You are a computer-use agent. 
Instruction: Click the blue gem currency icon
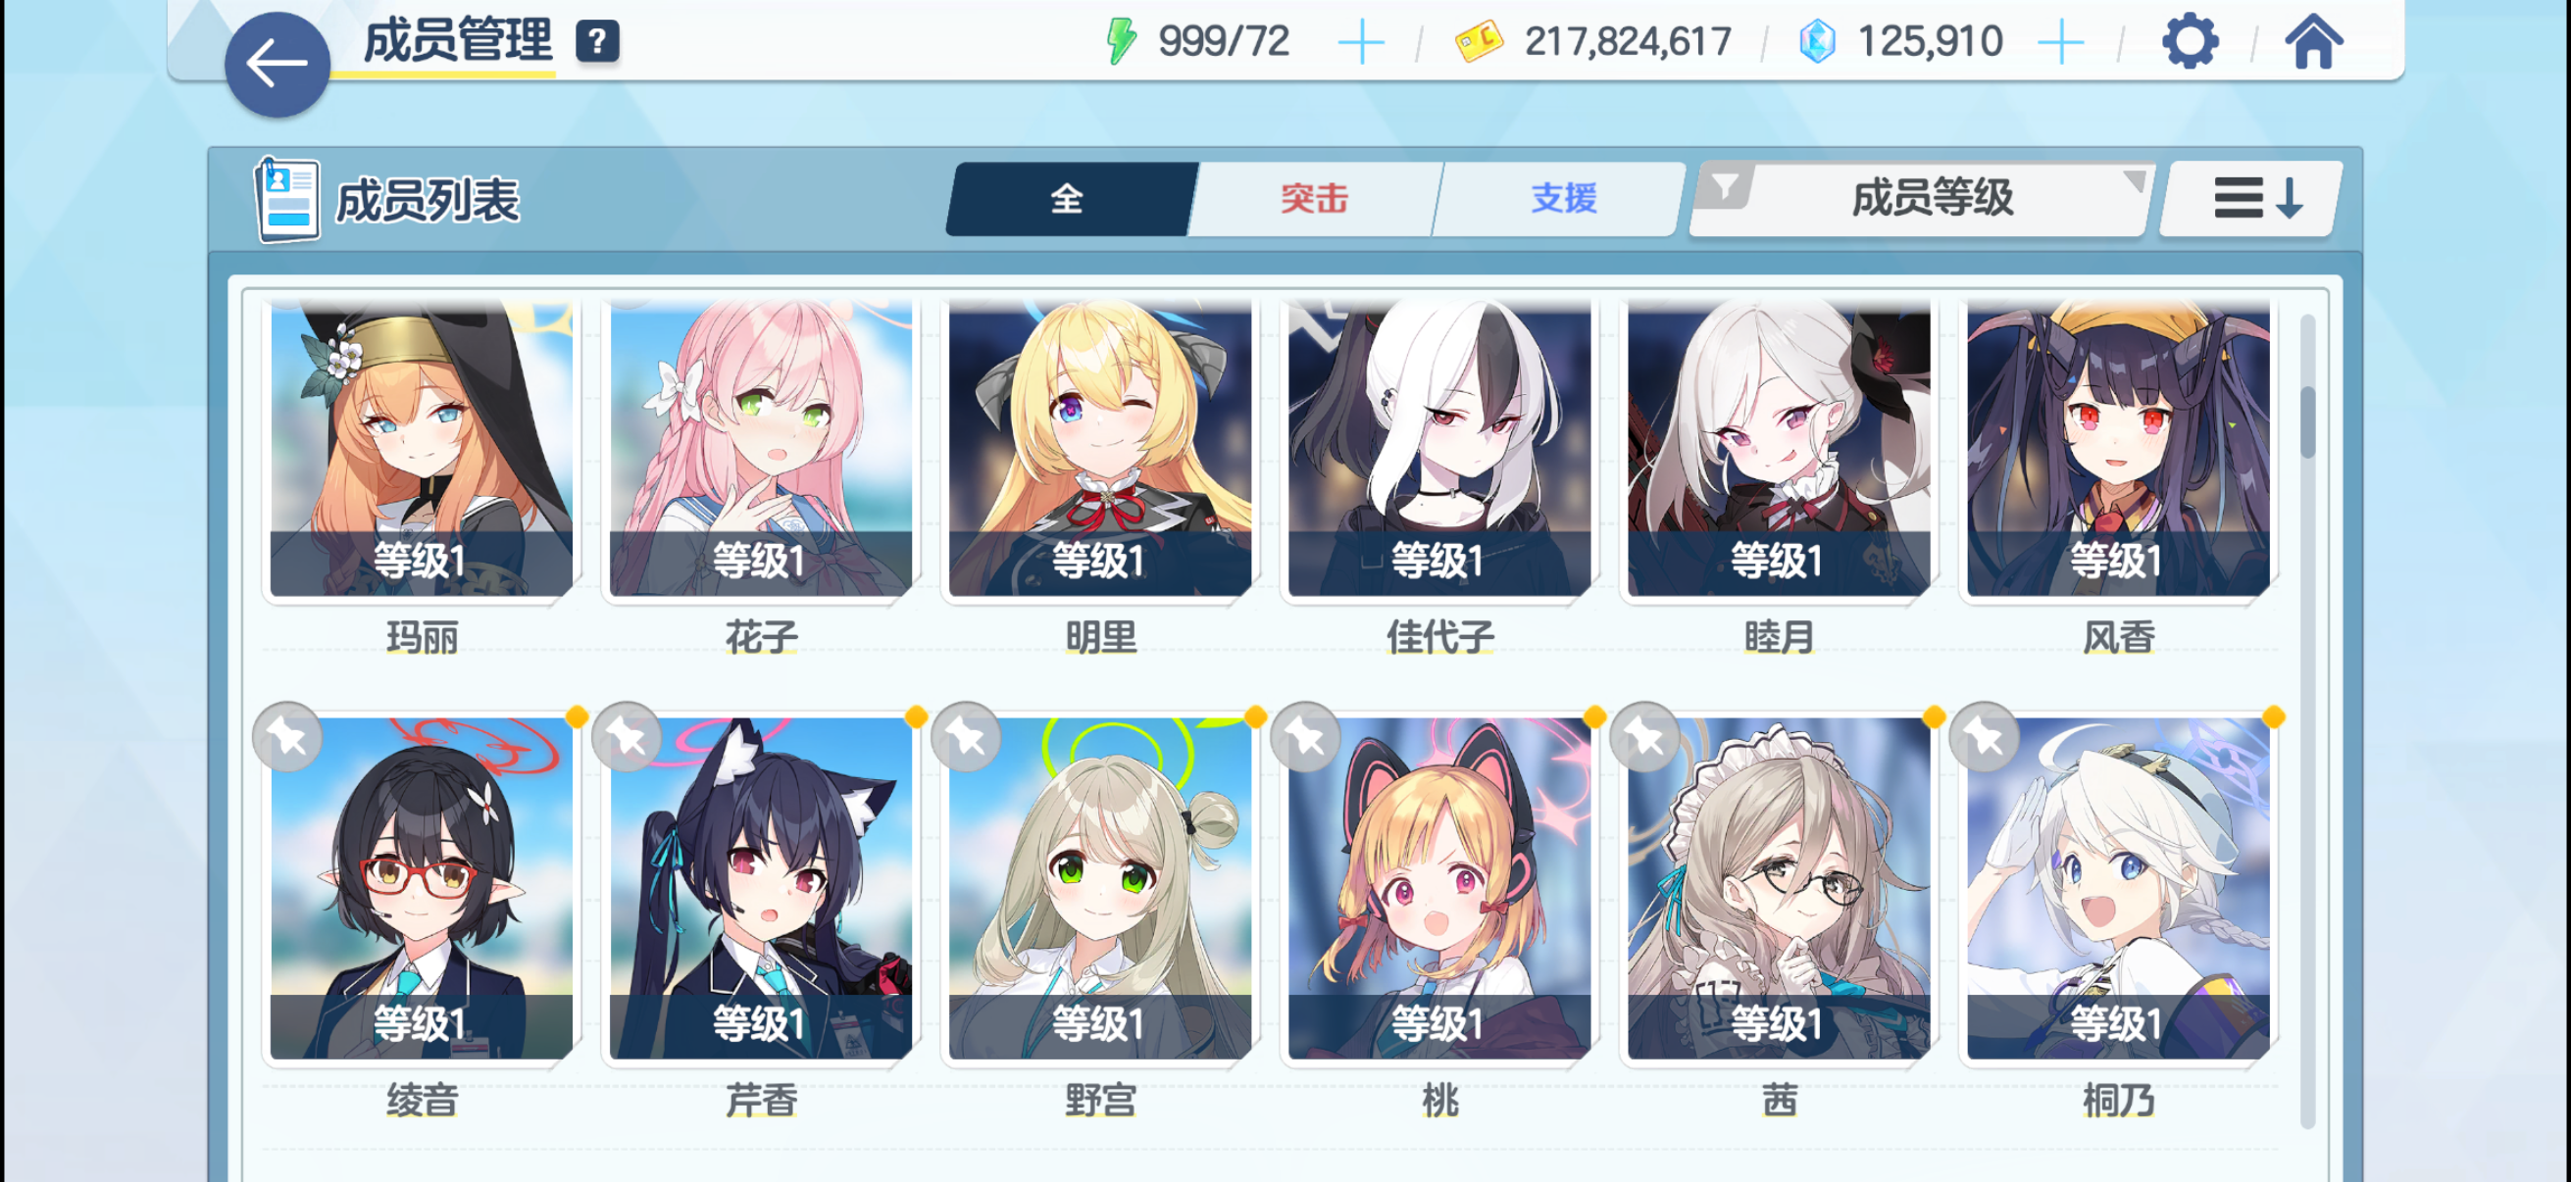click(x=1816, y=42)
